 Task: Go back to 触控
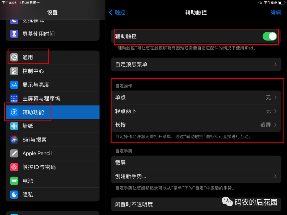(x=117, y=12)
